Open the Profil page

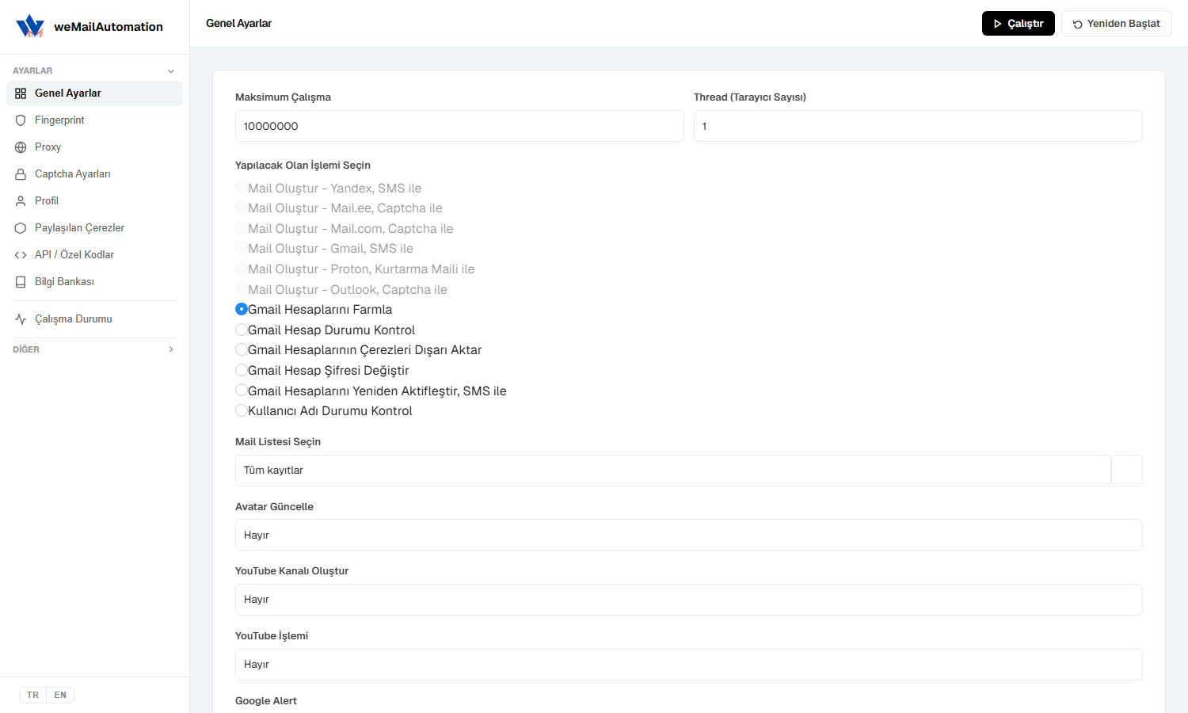coord(94,201)
